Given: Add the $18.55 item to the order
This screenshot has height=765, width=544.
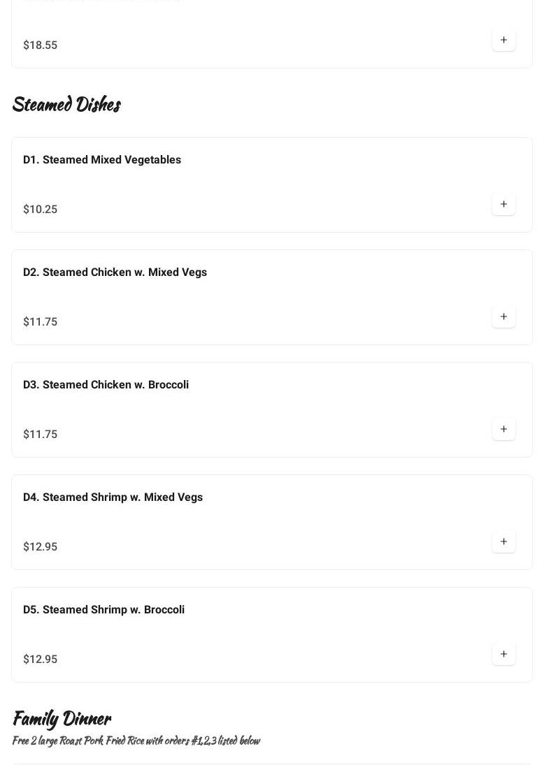Looking at the screenshot, I should (x=503, y=41).
